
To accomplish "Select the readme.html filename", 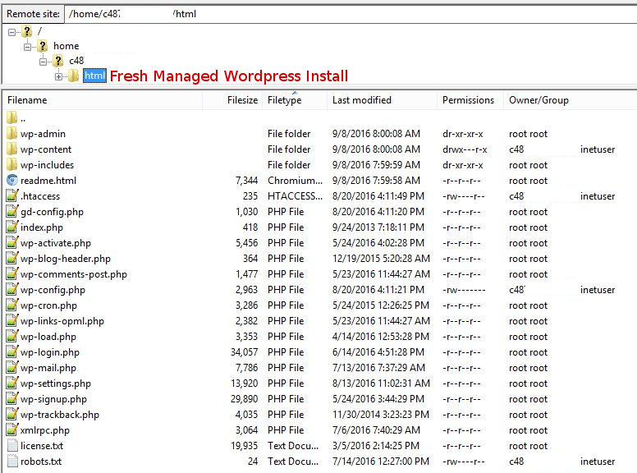I will 48,181.
